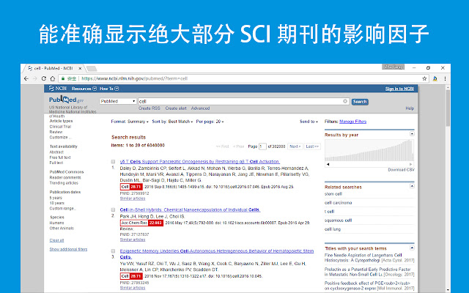Image resolution: width=469 pixels, height=293 pixels.
Task: Bookmark page with star icon
Action: [424, 78]
